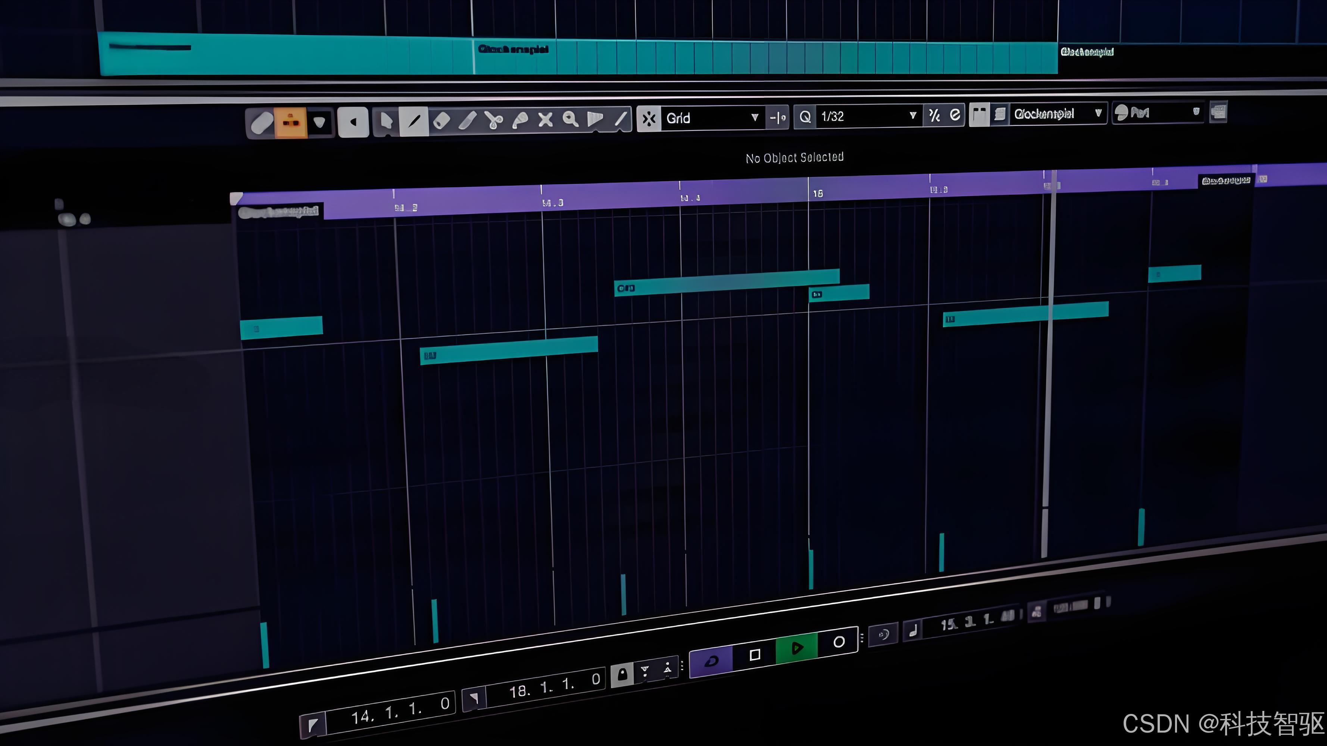Image resolution: width=1327 pixels, height=746 pixels.
Task: Click the Glue tool icon
Action: coord(520,120)
